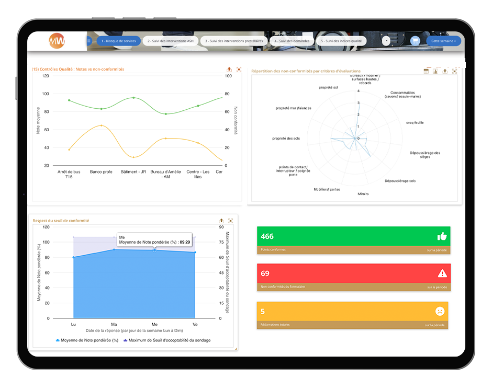Click the MW logo in header

pyautogui.click(x=57, y=41)
